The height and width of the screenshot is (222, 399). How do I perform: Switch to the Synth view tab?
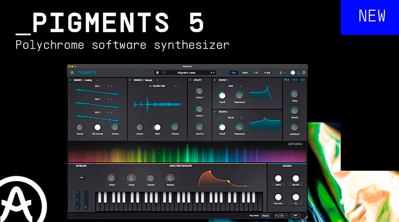point(245,73)
